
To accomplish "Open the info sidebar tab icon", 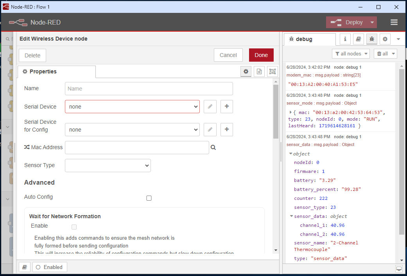I will tap(345, 39).
